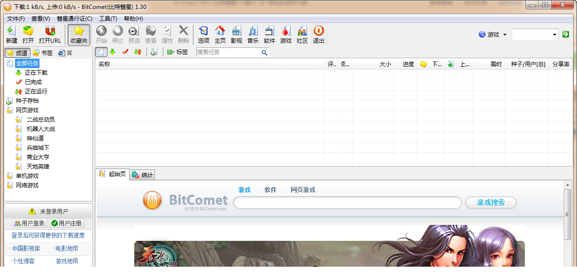Select 网络游戏 in the tree
Viewport: 577px width, 277px height.
27,185
